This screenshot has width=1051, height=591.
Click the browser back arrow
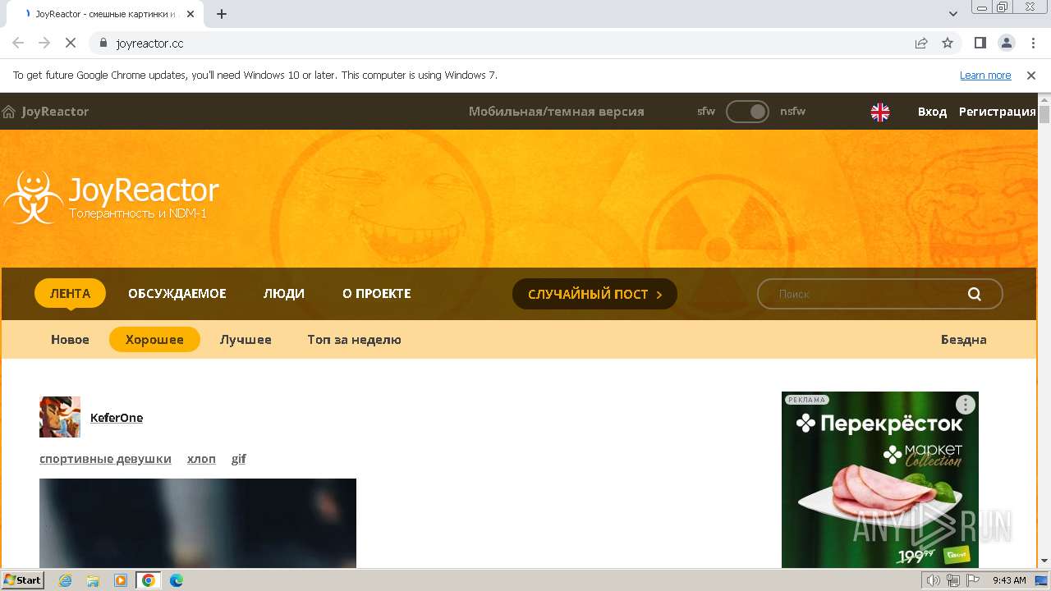coord(18,43)
